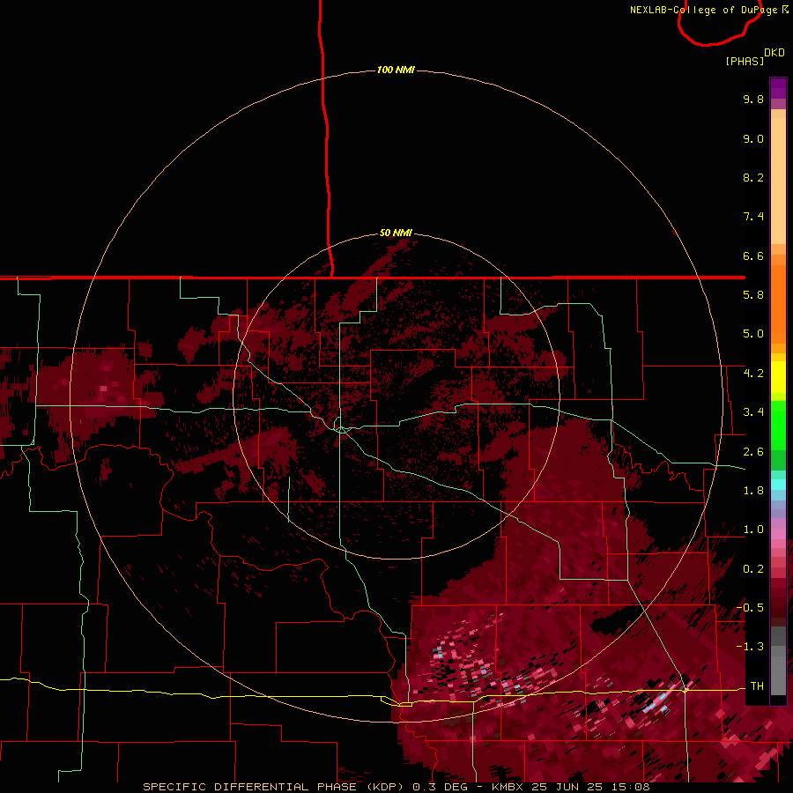Click the DKD units label
Screen dimensions: 793x793
pyautogui.click(x=774, y=53)
